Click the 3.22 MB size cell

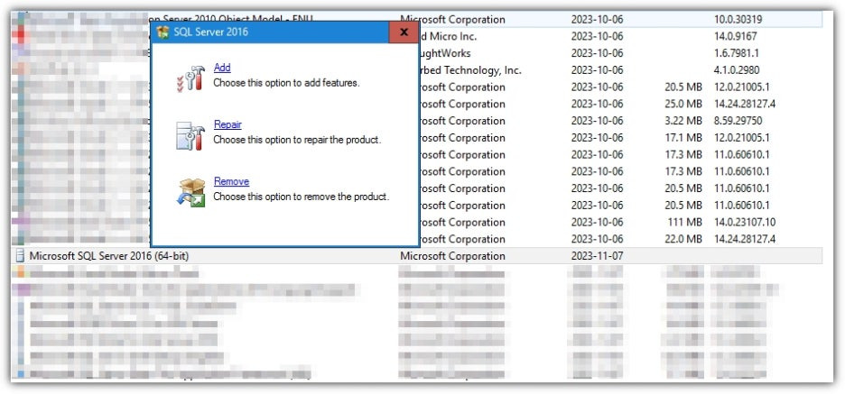pos(683,121)
